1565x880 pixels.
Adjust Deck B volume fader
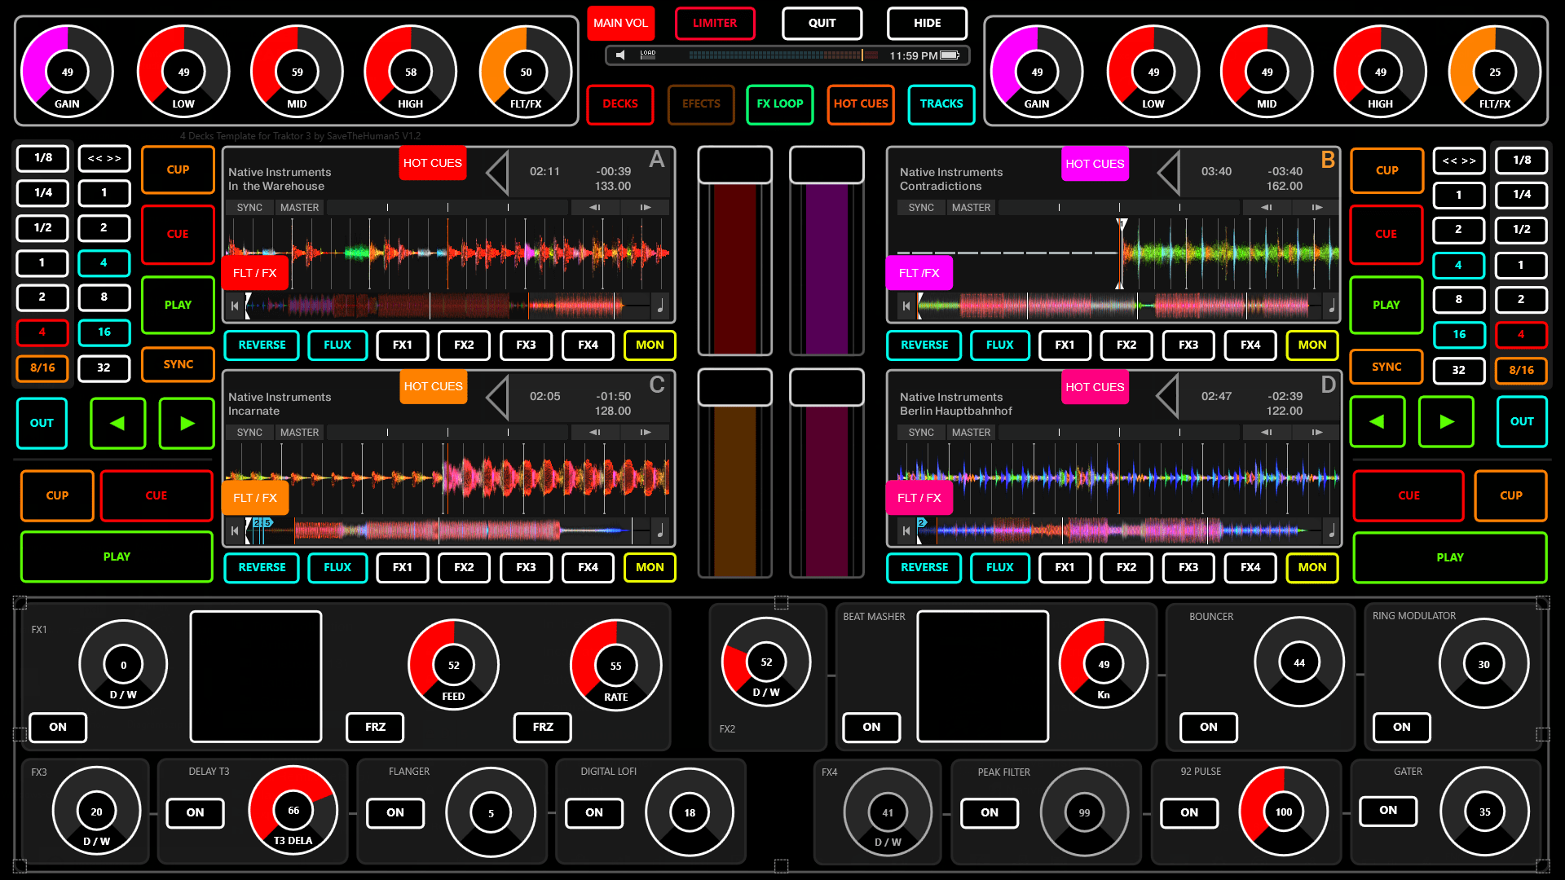pyautogui.click(x=827, y=251)
